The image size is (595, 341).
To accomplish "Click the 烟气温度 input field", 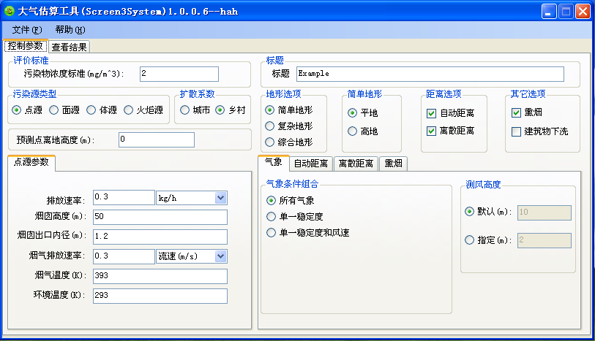I will [160, 276].
